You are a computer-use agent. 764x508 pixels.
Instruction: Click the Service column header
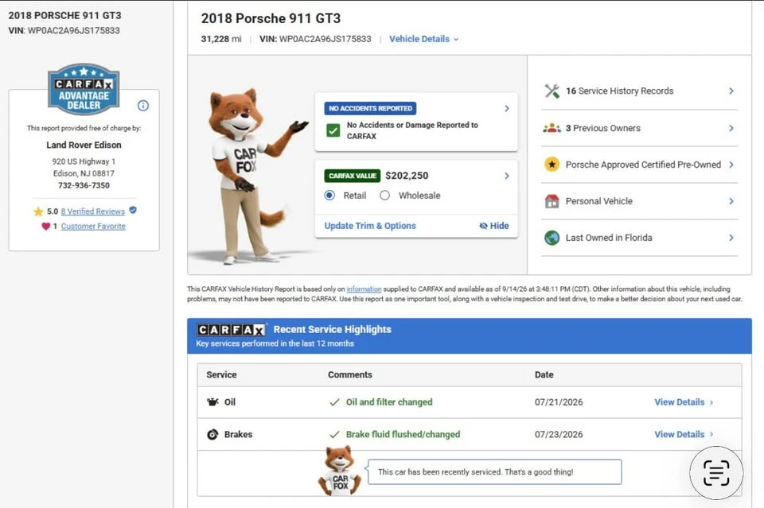click(221, 374)
